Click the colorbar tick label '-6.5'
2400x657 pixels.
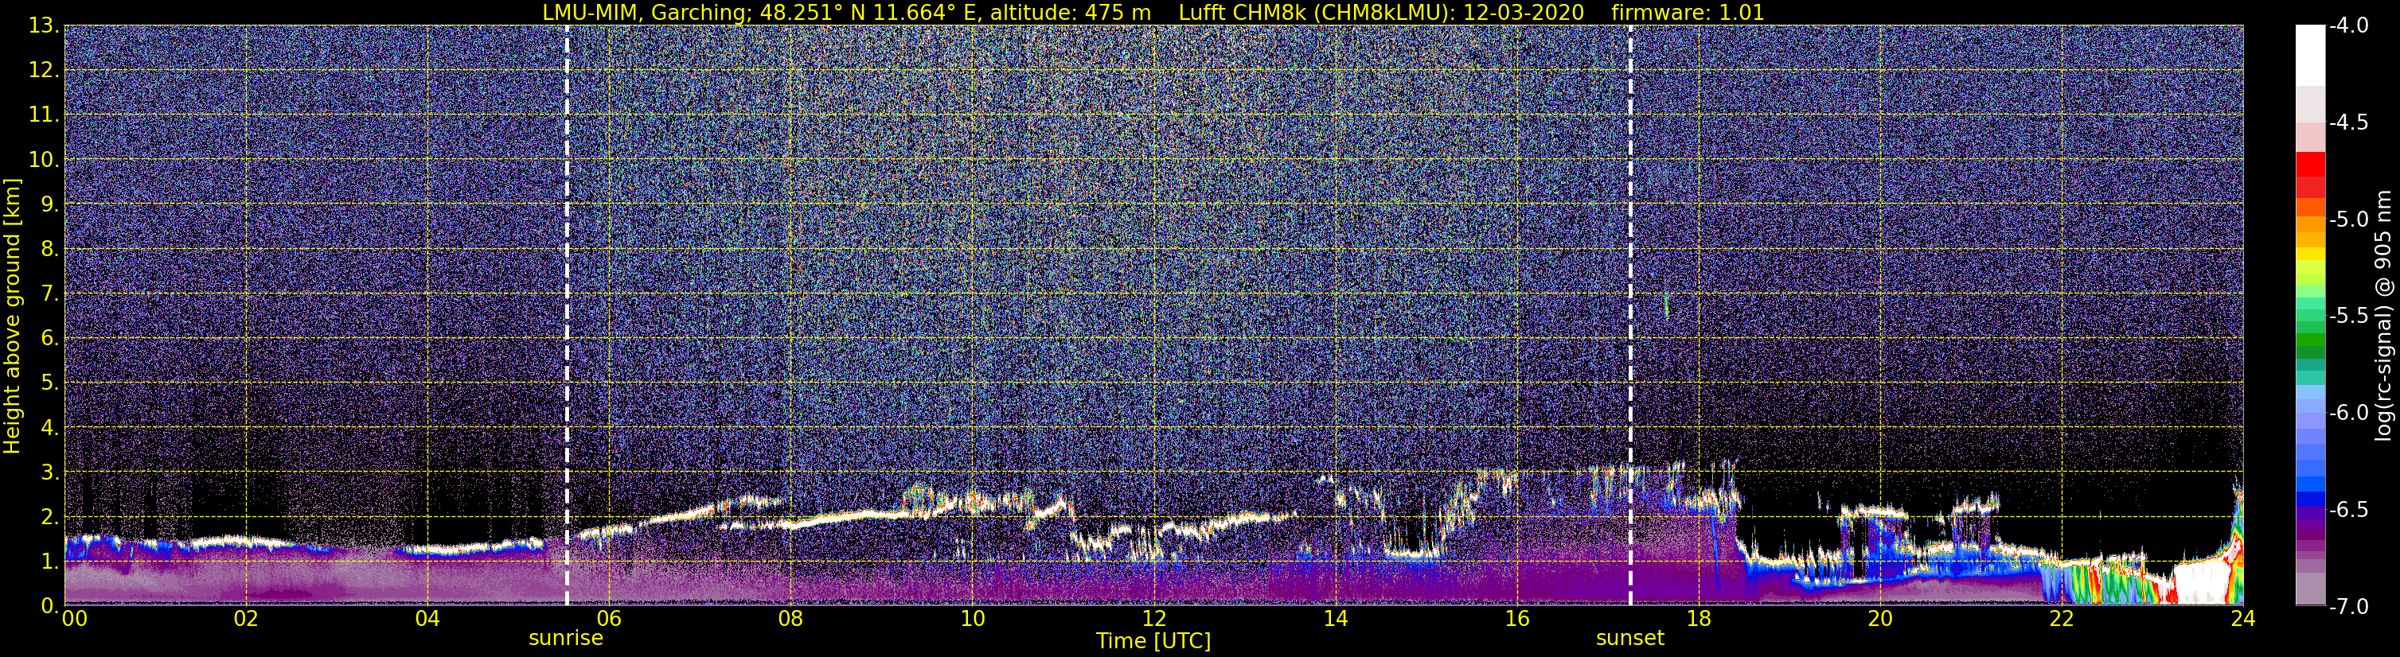click(x=2349, y=510)
